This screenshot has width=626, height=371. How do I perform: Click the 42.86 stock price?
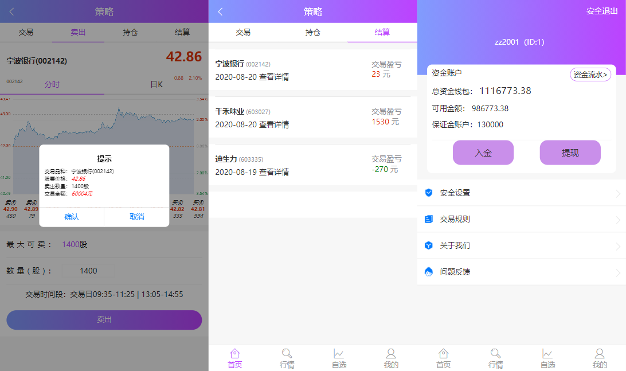184,57
